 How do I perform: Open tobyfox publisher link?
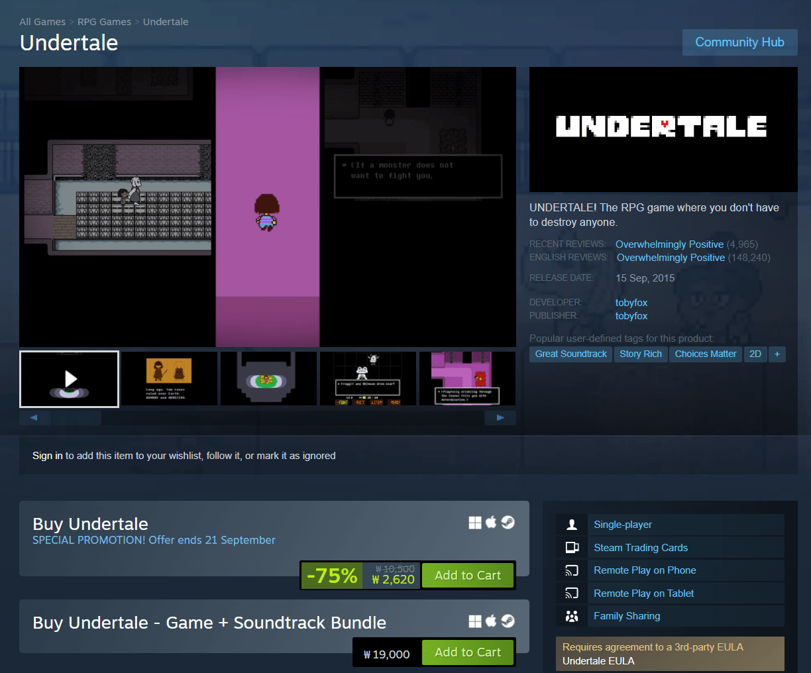pos(631,316)
